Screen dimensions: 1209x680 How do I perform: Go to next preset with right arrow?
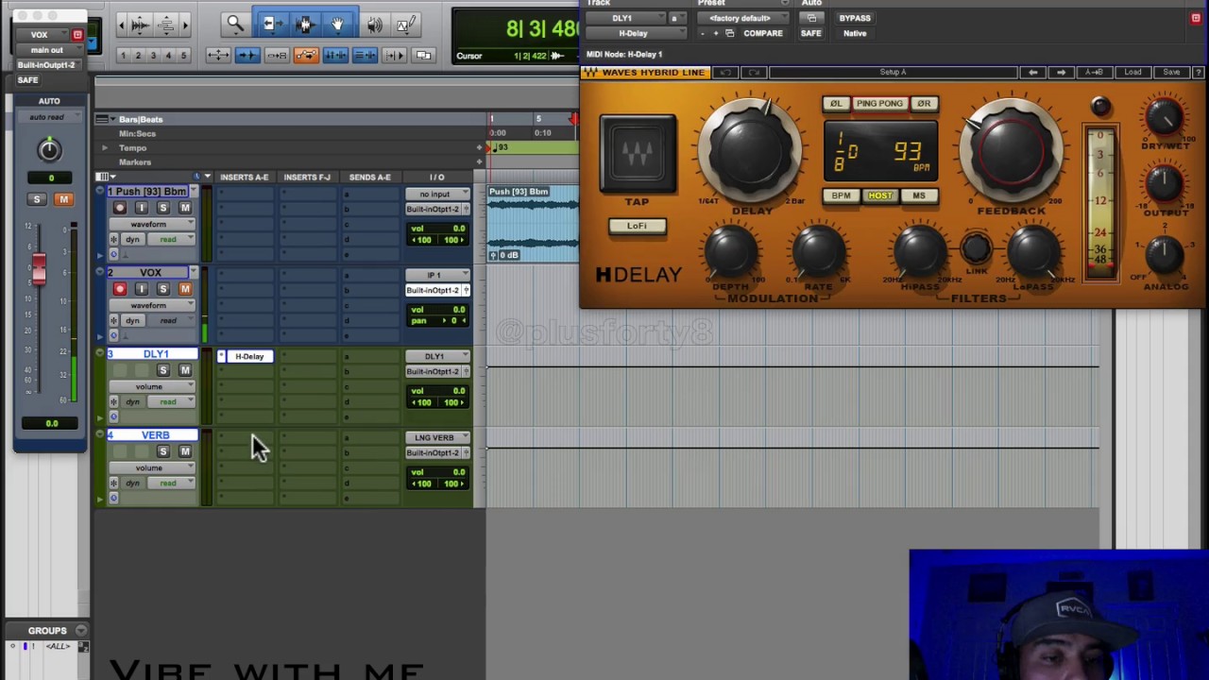coord(1061,72)
